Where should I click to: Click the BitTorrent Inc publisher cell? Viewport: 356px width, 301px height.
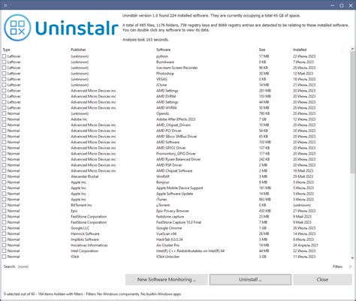(x=81, y=205)
